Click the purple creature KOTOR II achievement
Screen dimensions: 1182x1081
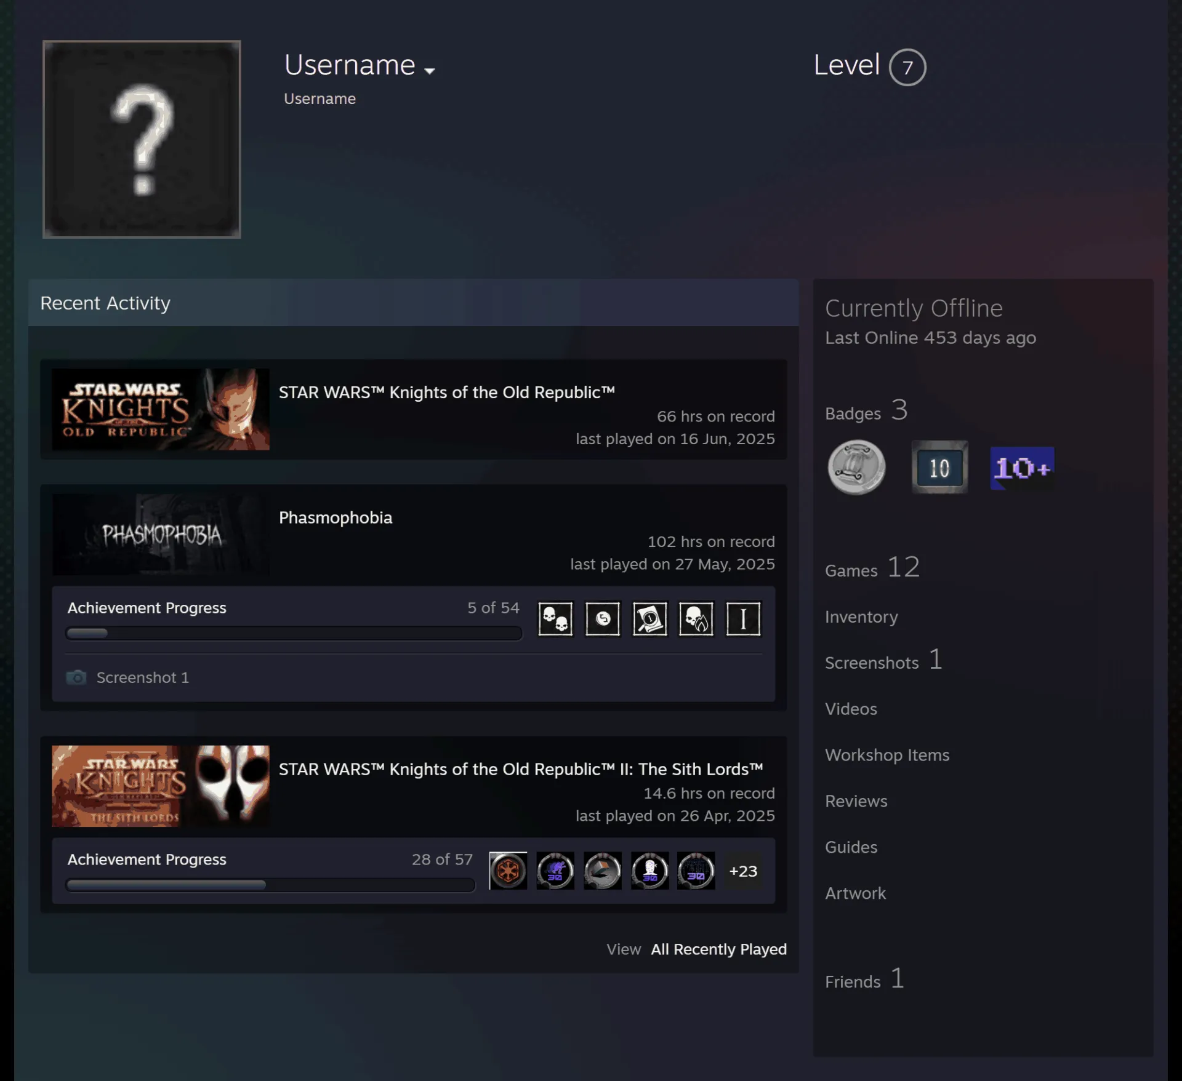pos(555,871)
